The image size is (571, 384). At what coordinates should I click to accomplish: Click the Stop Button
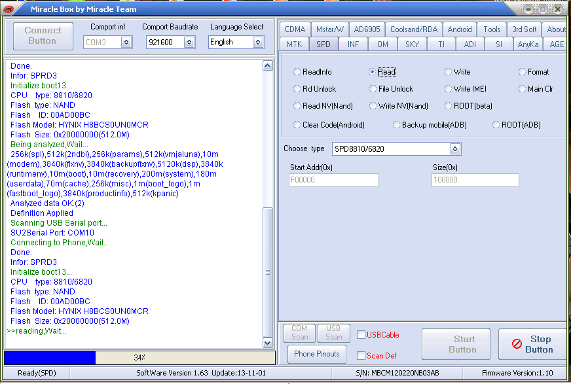[x=534, y=344]
